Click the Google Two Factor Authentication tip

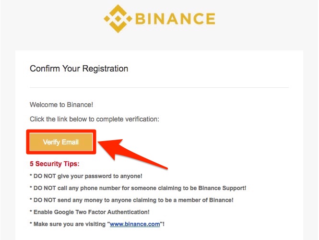pyautogui.click(x=90, y=212)
